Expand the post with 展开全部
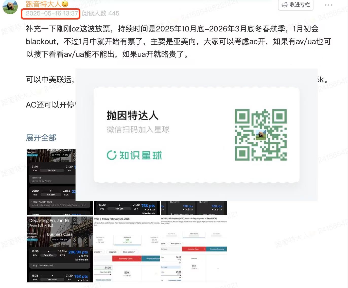348x288 pixels. [x=41, y=138]
